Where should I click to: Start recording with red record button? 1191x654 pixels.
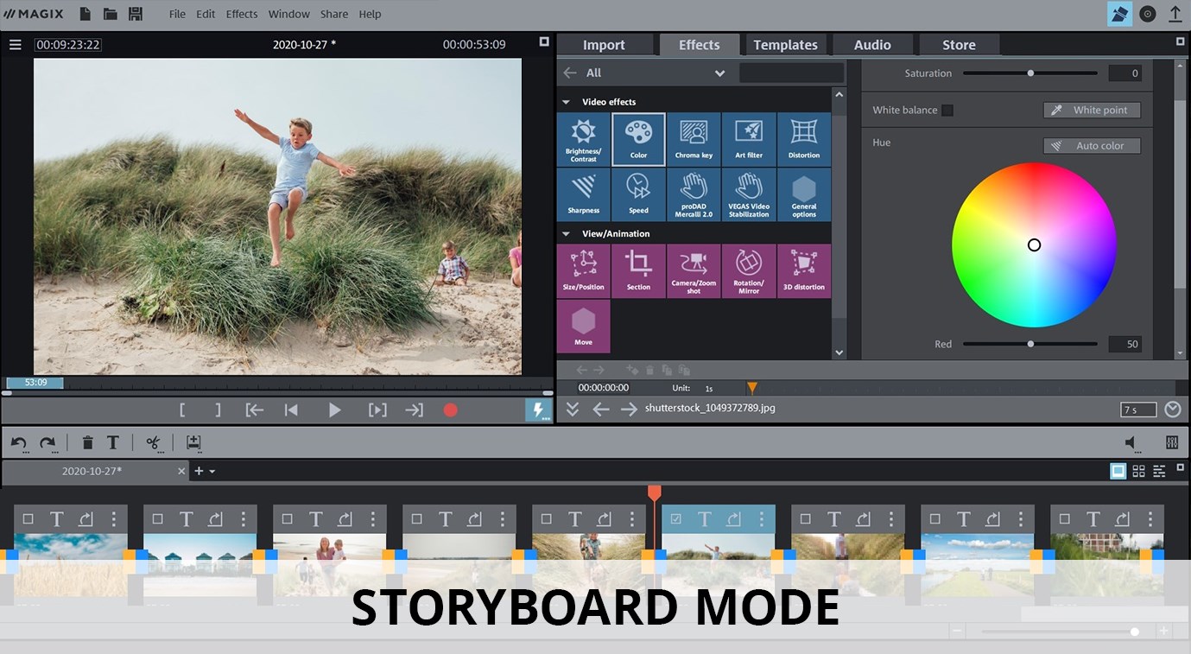tap(450, 410)
